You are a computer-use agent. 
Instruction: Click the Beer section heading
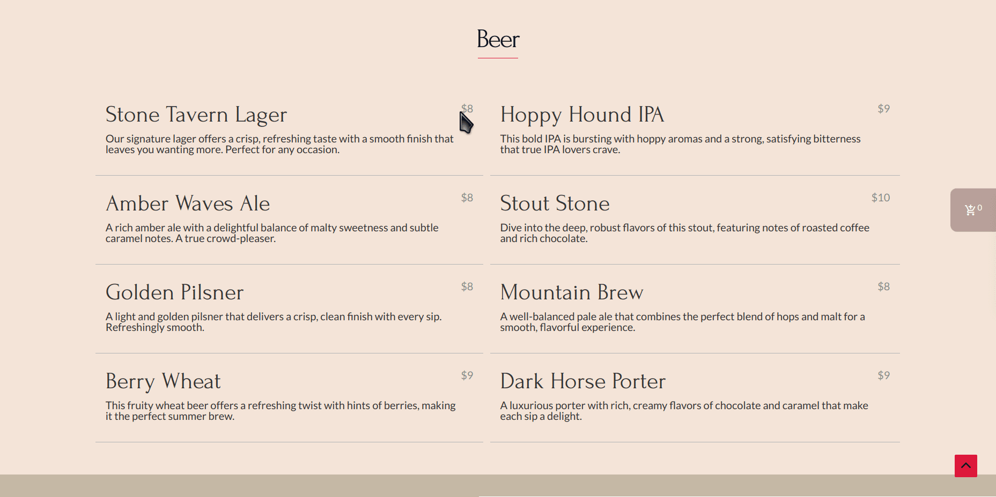click(498, 39)
